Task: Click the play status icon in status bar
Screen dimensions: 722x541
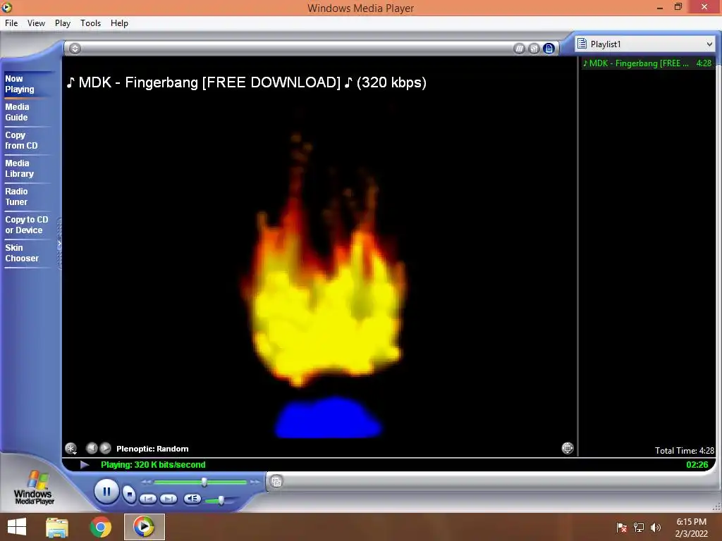Action: (85, 465)
